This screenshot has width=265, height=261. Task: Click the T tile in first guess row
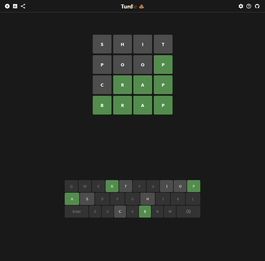point(163,44)
